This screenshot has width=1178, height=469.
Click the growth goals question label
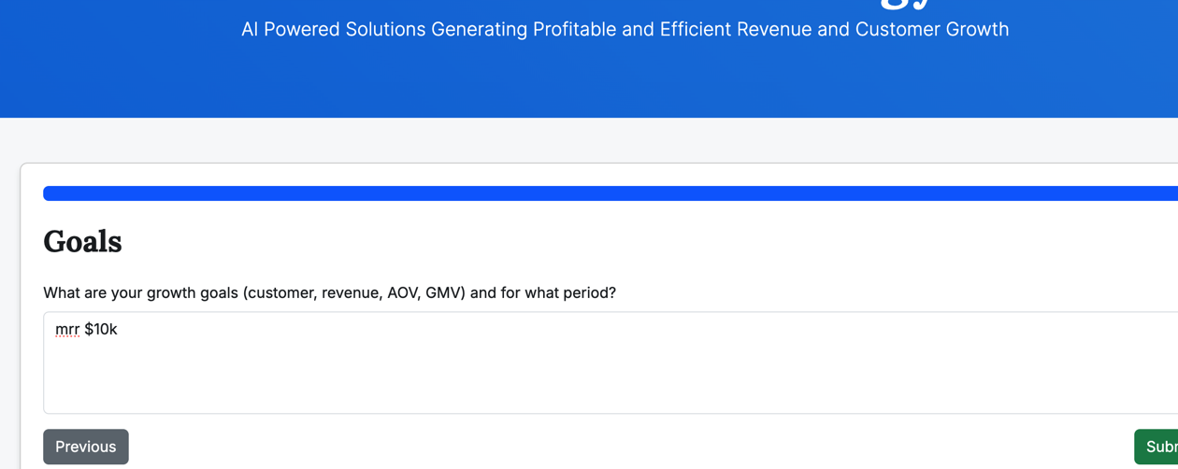[x=329, y=293]
